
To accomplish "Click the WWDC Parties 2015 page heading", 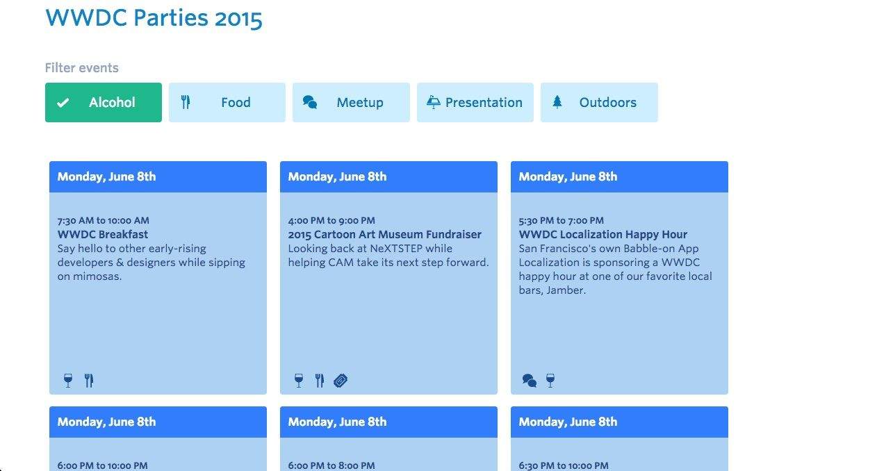I will [x=154, y=18].
